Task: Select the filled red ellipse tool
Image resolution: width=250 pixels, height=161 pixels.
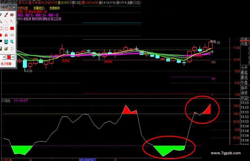Action: pos(1,35)
